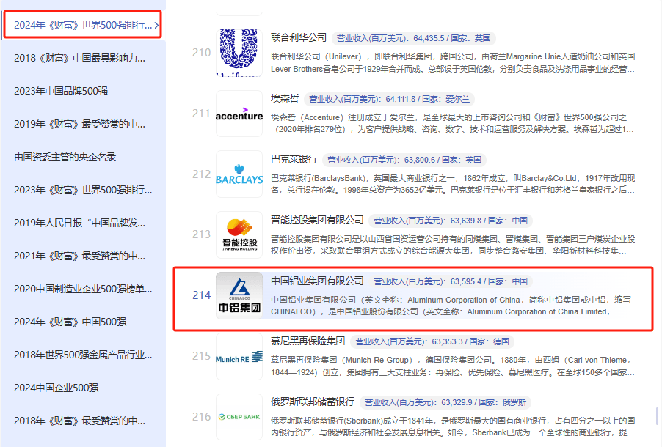
Task: Click rank number 212
Action: pos(201,174)
